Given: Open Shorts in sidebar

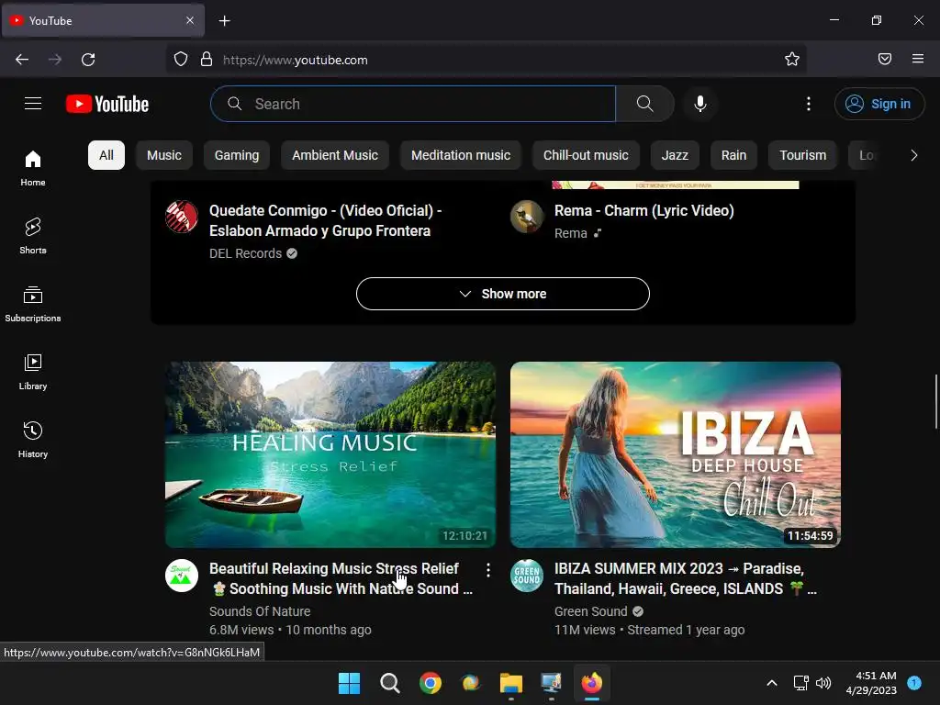Looking at the screenshot, I should click(x=33, y=236).
